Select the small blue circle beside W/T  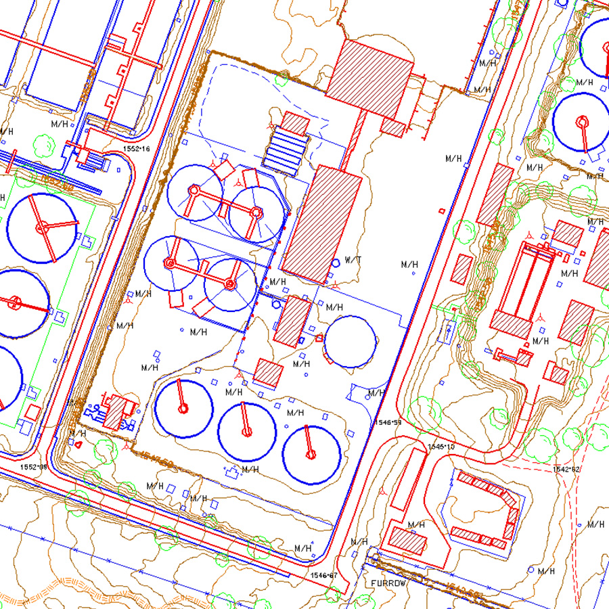(336, 263)
